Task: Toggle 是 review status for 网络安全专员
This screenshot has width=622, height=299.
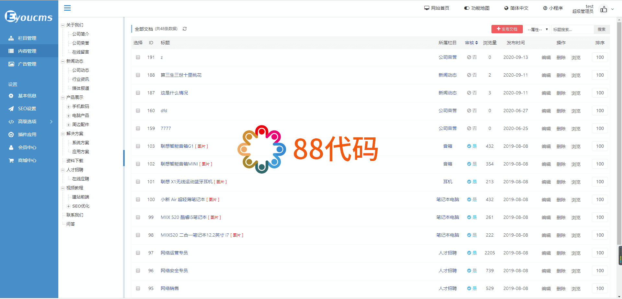Action: 472,271
